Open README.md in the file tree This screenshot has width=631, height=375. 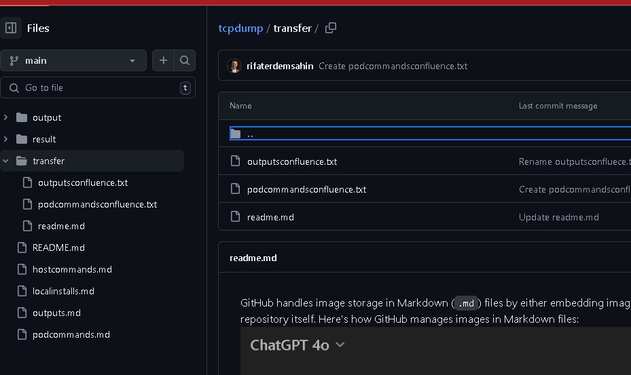tap(58, 248)
